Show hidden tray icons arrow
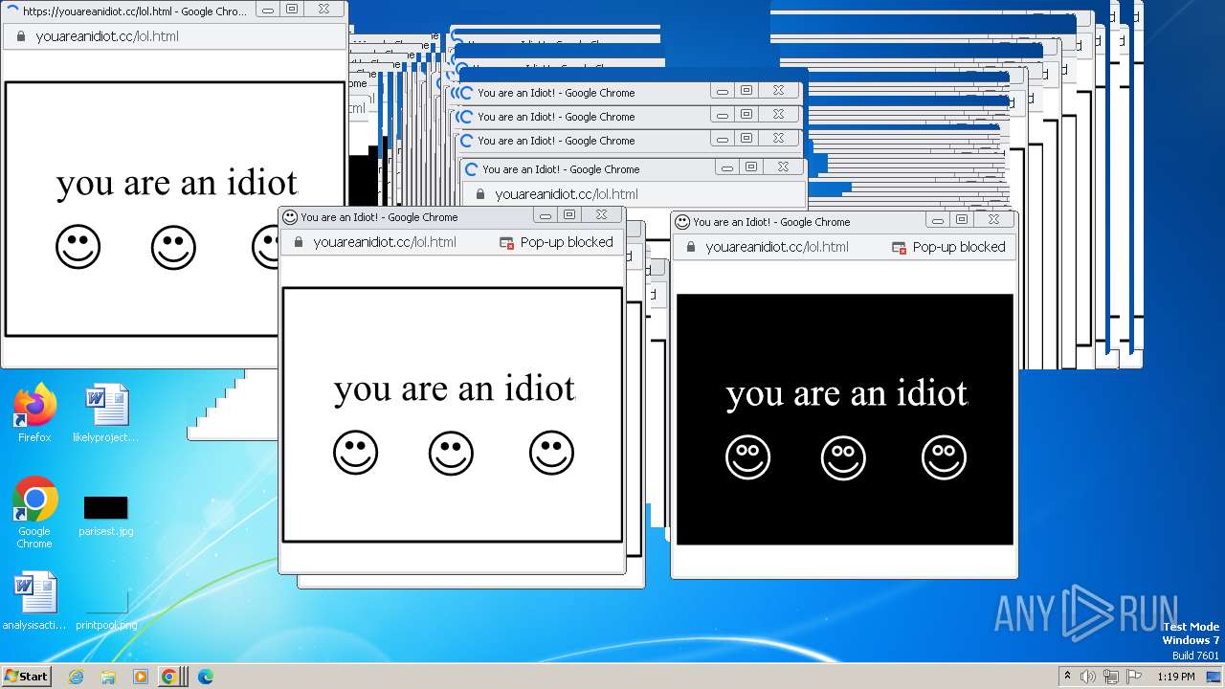 point(1067,677)
